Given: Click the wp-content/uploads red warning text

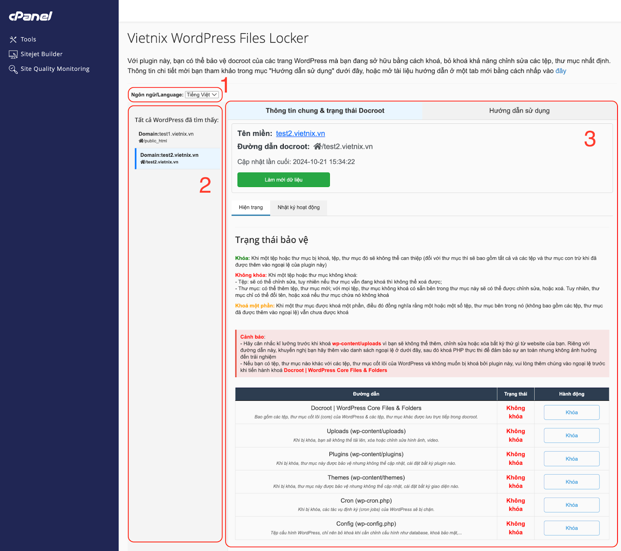Looking at the screenshot, I should tap(356, 343).
